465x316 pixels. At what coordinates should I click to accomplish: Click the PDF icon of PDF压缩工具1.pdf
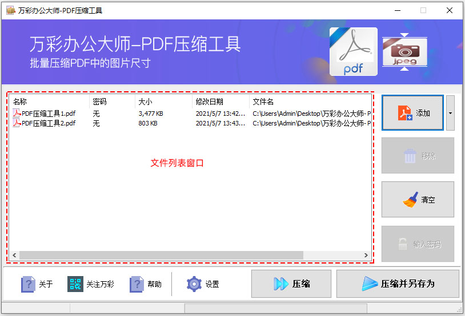coord(17,113)
